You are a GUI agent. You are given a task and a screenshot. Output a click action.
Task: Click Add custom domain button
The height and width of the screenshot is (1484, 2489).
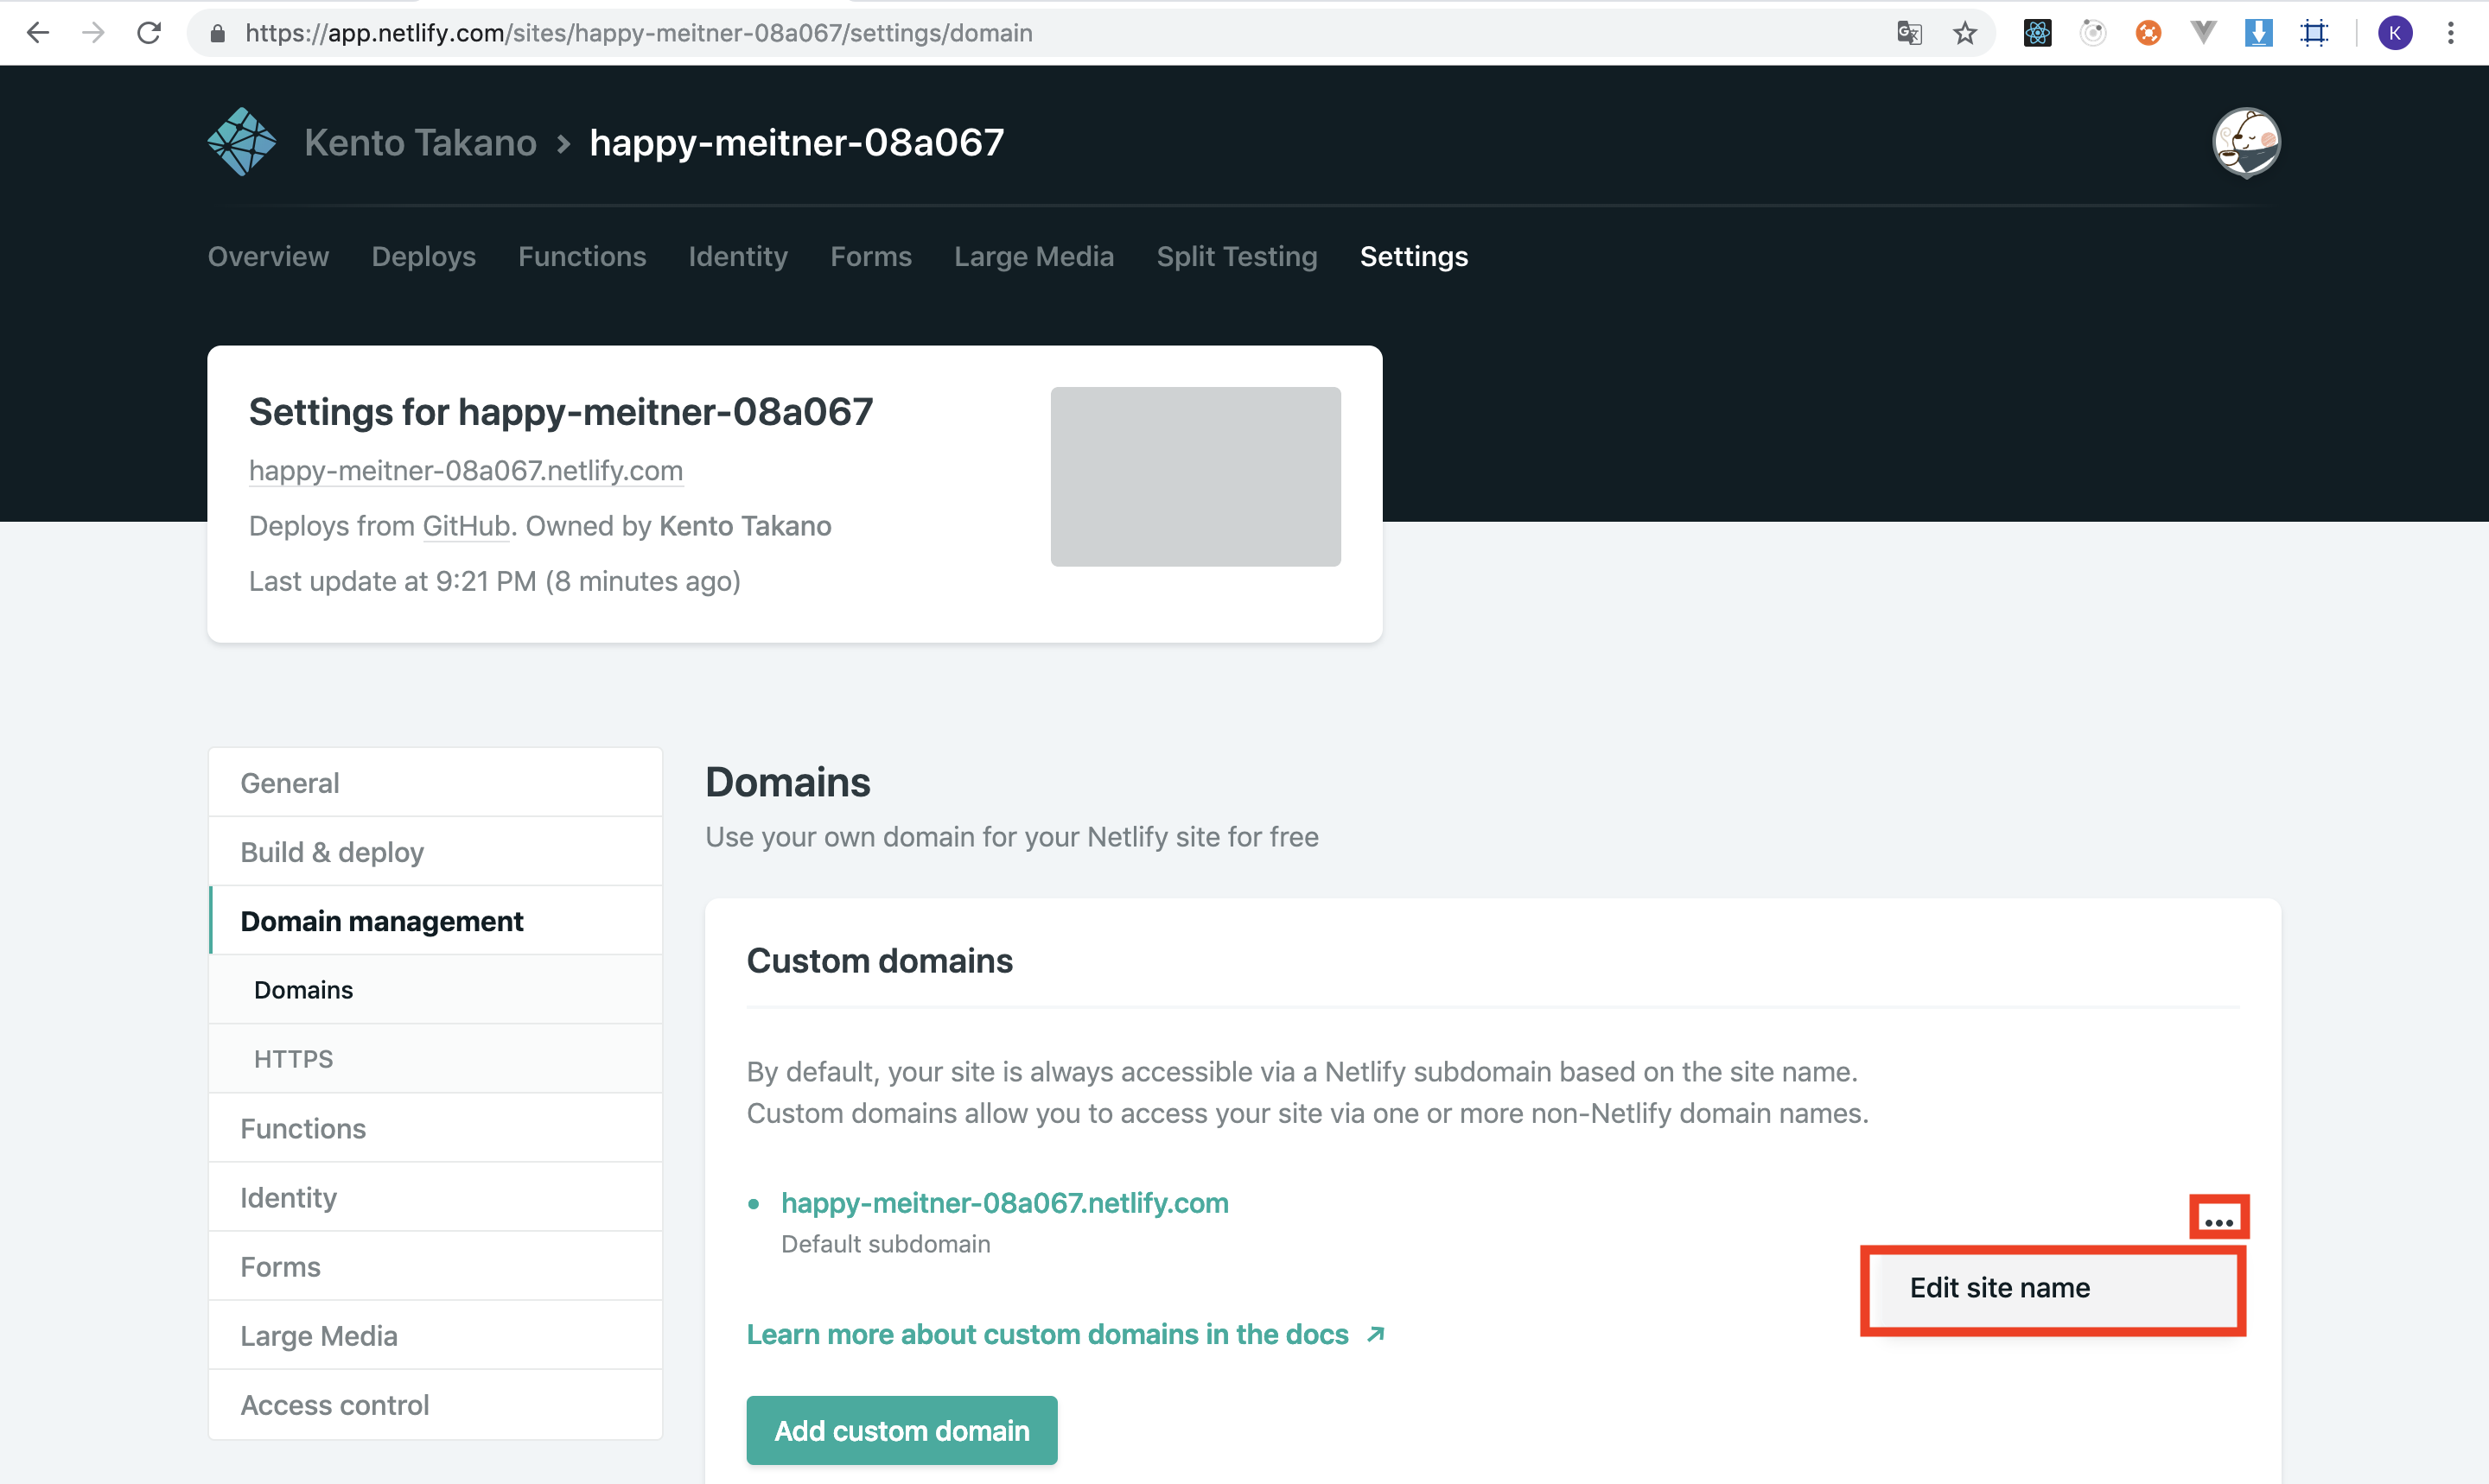[901, 1430]
